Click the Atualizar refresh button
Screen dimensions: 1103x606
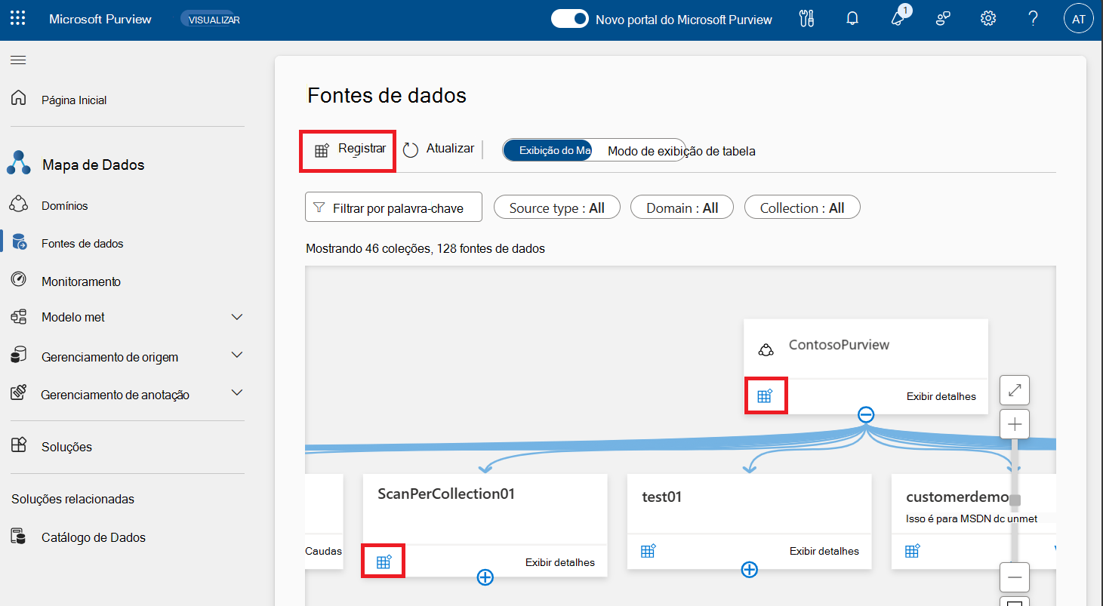click(x=439, y=149)
